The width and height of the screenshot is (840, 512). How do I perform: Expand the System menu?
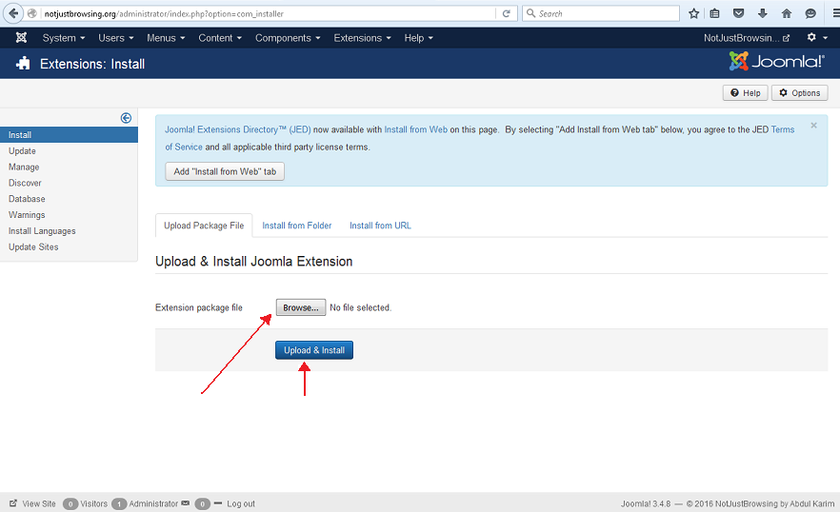[63, 38]
